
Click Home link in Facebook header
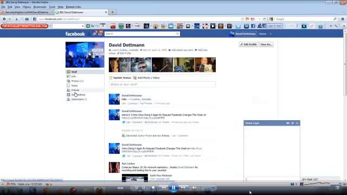262,34
